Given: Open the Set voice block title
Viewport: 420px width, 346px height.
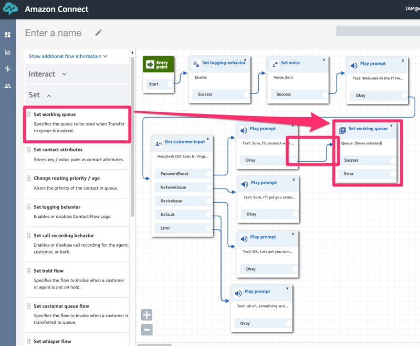Looking at the screenshot, I should pyautogui.click(x=290, y=62).
